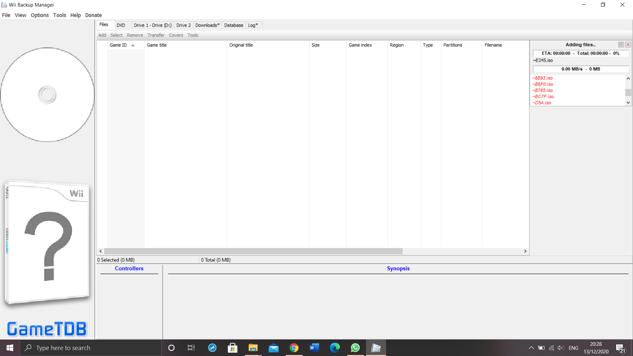The height and width of the screenshot is (356, 633).
Task: Select ~D5A.iso in the queue list
Action: (542, 103)
